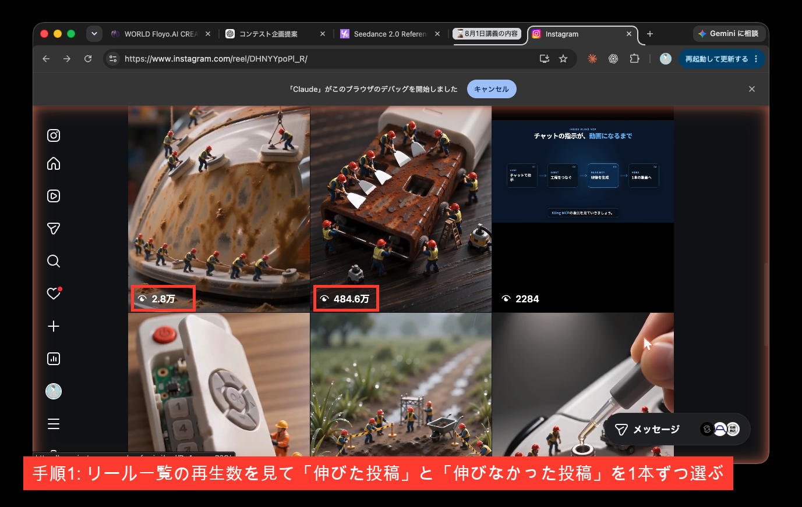
Task: Switch to コンテスト企画提案 tab
Action: click(x=275, y=34)
